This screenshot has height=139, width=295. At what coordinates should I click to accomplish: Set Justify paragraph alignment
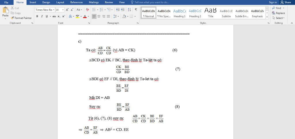click(x=108, y=16)
